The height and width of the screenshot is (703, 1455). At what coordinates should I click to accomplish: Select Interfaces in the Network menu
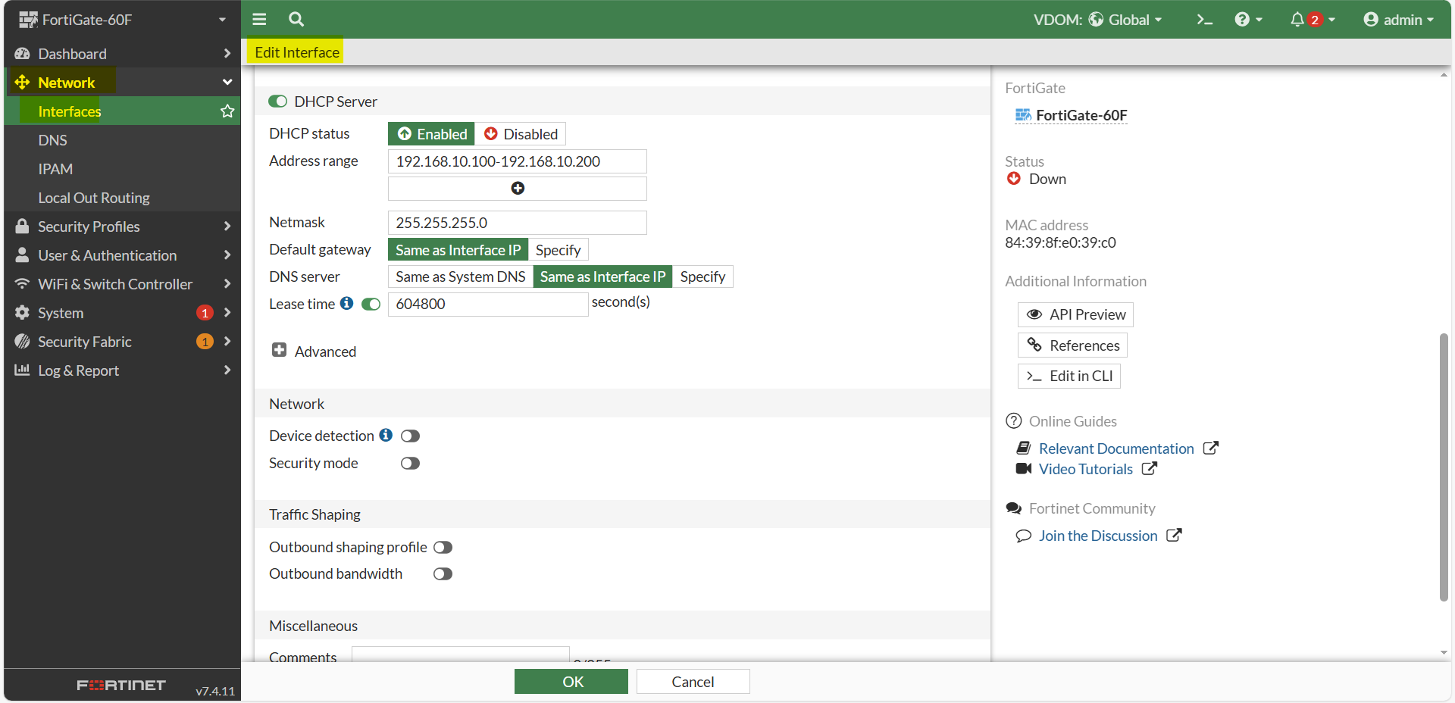click(122, 111)
